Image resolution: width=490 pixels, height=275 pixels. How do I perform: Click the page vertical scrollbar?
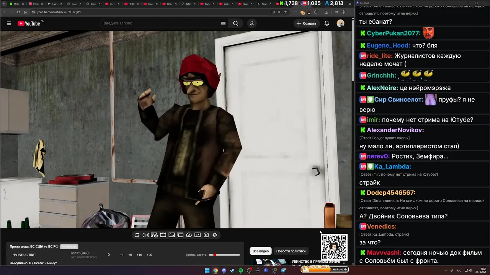(x=353, y=50)
